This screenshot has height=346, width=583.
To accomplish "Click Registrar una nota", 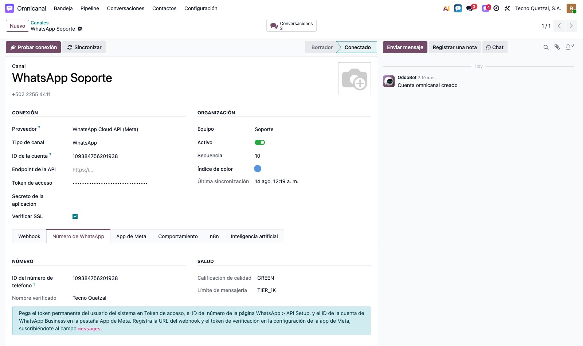I will click(455, 47).
